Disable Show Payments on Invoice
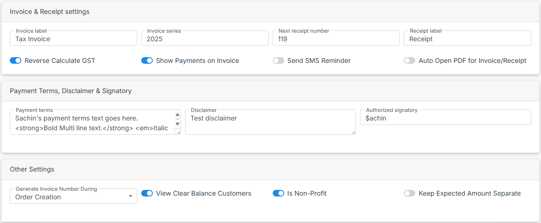 coord(147,60)
